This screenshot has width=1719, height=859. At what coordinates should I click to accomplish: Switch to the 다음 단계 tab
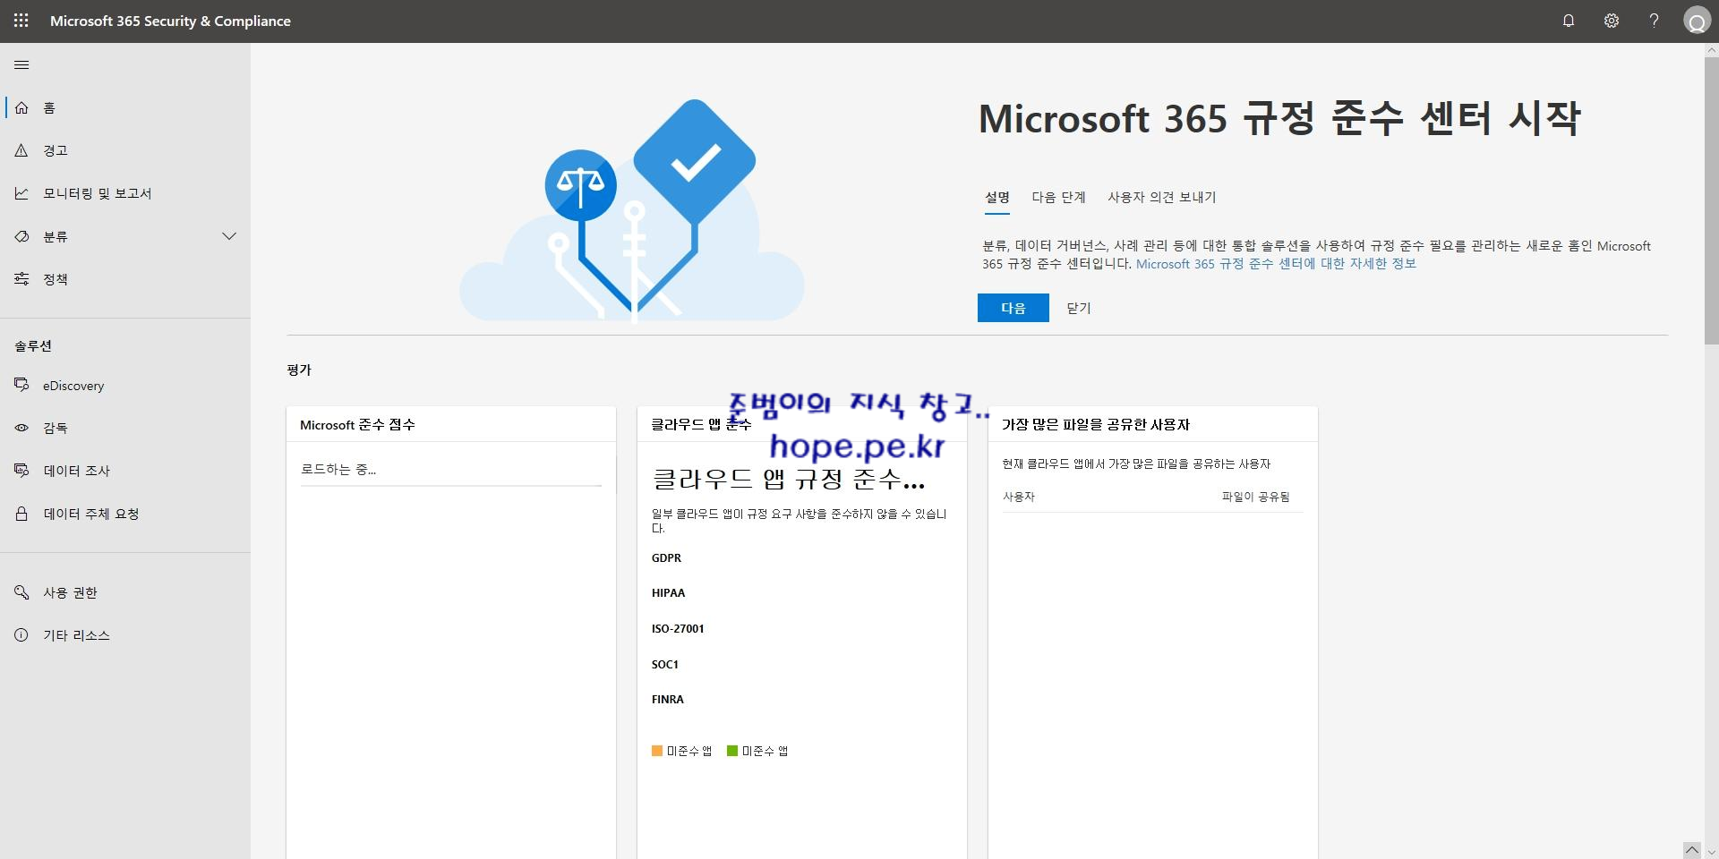[1058, 197]
